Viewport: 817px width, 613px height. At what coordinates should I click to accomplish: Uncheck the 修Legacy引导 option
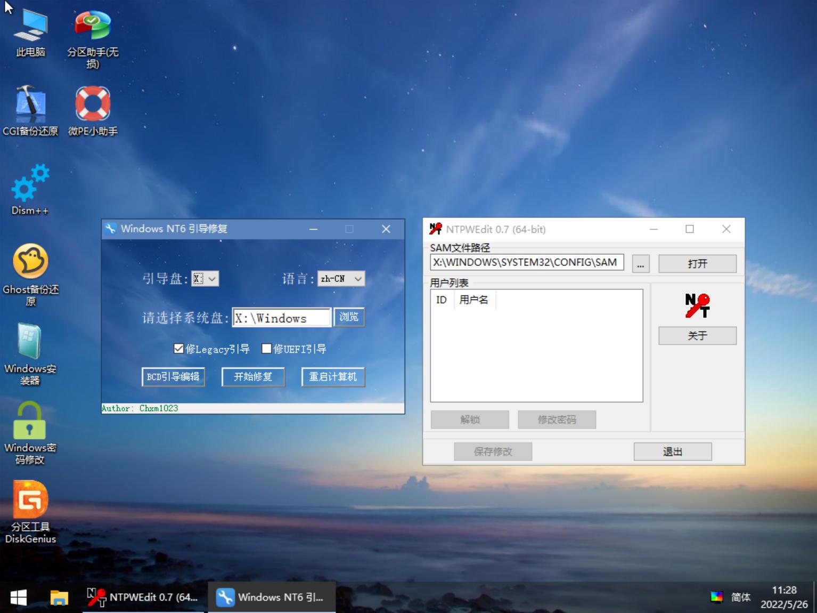point(179,349)
